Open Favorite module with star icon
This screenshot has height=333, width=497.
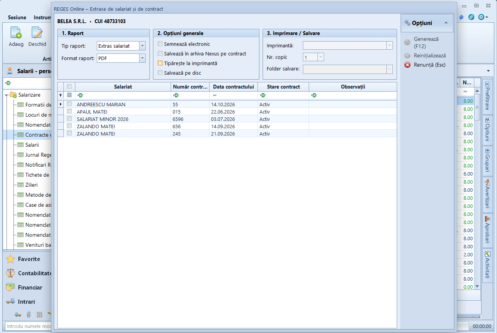(x=10, y=259)
